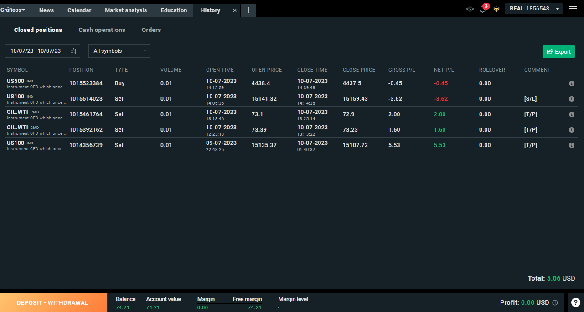584x312 pixels.
Task: Sort by SYMBOL column header
Action: (x=17, y=70)
